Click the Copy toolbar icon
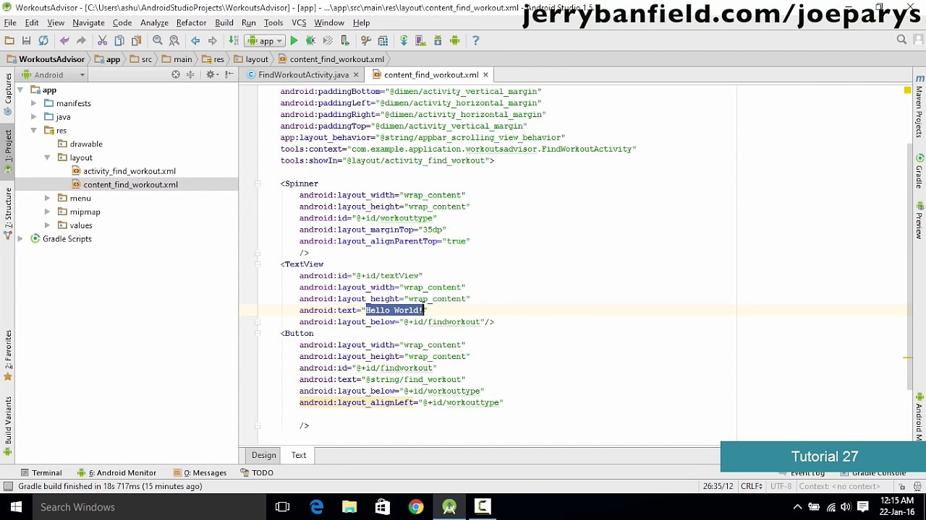926x520 pixels. pos(119,40)
